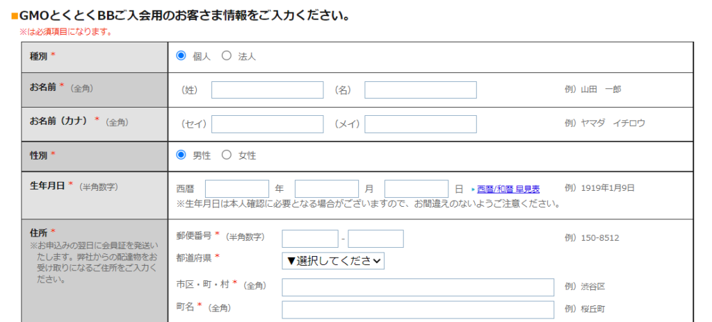Click the example text 山田 一郎
The width and height of the screenshot is (712, 322).
click(x=601, y=90)
